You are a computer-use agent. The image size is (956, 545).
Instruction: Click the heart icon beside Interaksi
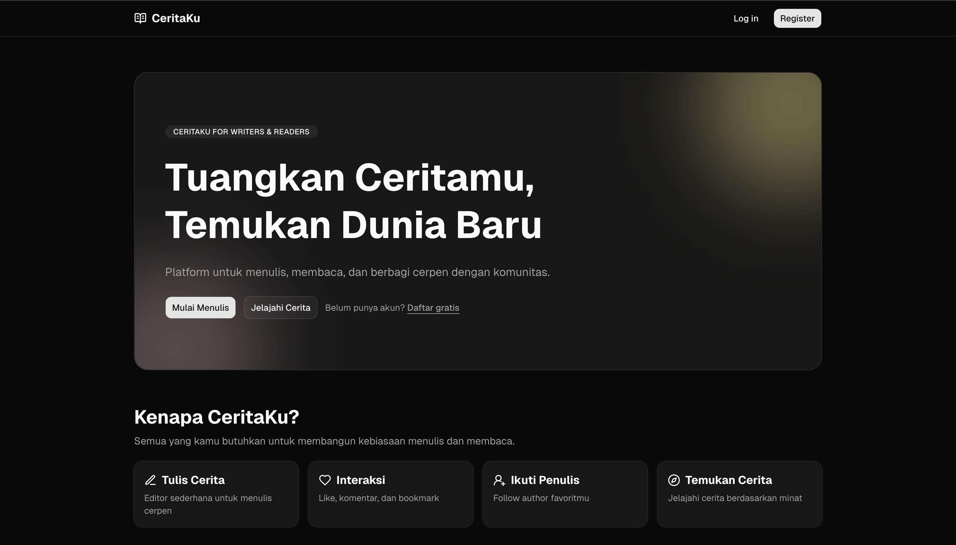point(325,480)
